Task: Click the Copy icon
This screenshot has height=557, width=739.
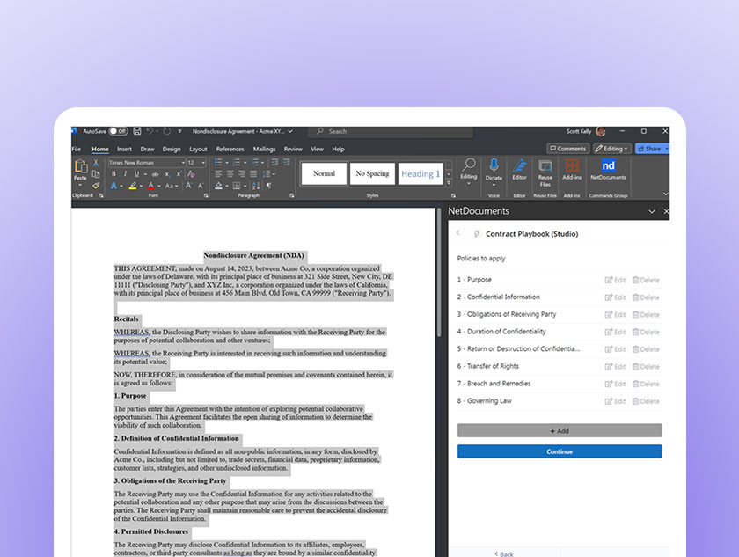Action: tap(96, 174)
